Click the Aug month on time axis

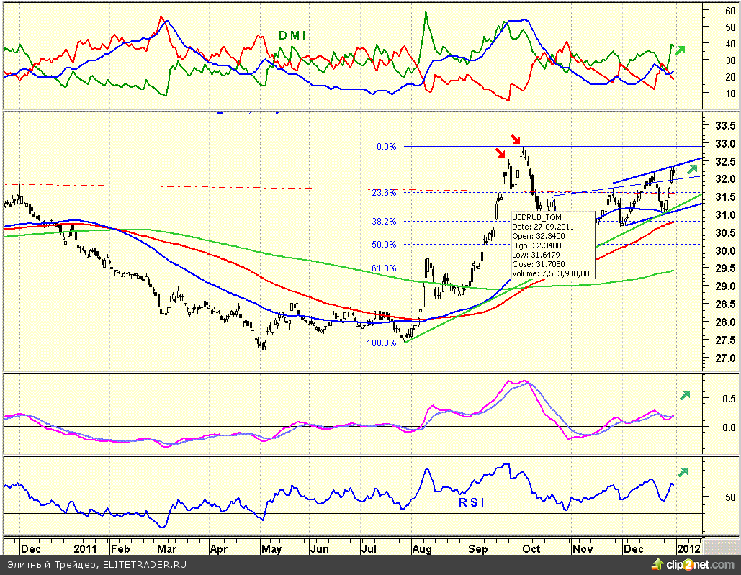423,548
